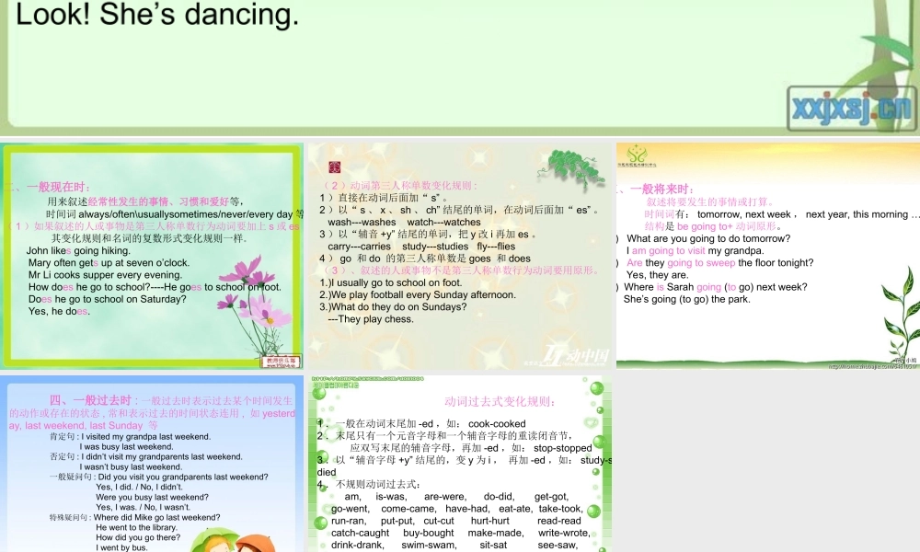Open the 动词过去式变化规则 slide thumbnail
Viewport: 920px width, 552px height.
coord(460,464)
